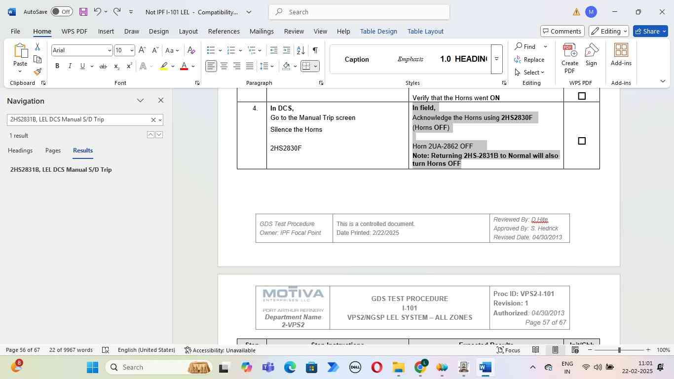Align text left
This screenshot has height=379, width=674.
tap(211, 66)
